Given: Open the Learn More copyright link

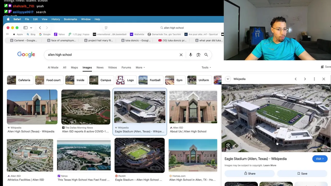Looking at the screenshot, I should pyautogui.click(x=270, y=165).
